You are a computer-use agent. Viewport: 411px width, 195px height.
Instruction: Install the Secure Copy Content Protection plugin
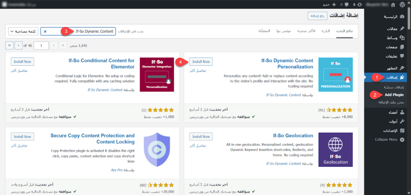tap(22, 137)
